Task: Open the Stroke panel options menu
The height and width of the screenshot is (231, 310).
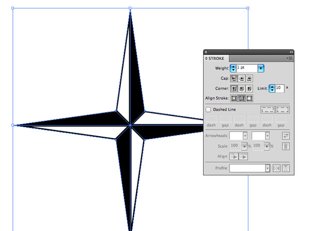Action: pos(289,59)
